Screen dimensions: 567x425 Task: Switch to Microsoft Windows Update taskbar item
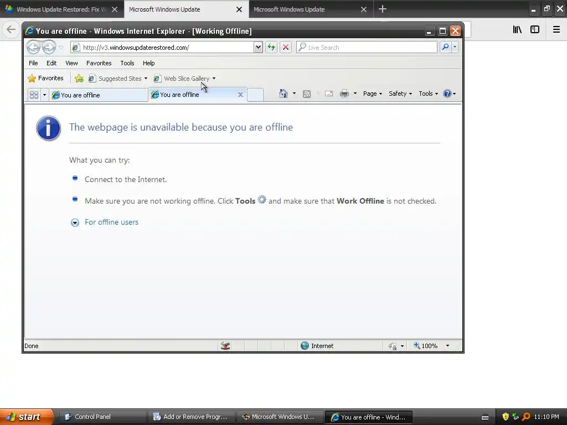coord(279,417)
